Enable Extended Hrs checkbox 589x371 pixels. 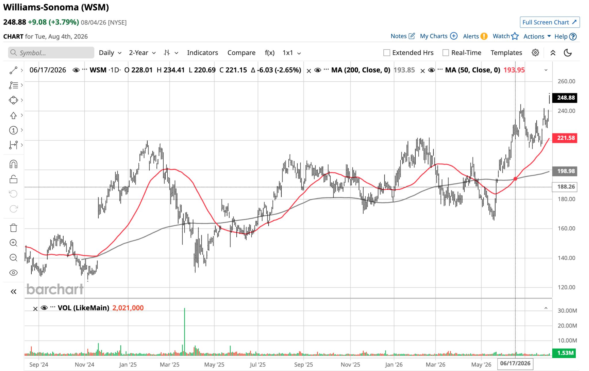pyautogui.click(x=387, y=53)
